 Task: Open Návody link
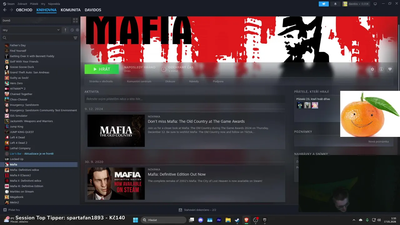click(x=194, y=81)
